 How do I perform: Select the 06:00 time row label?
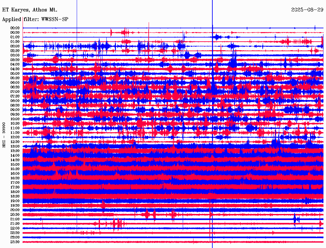tap(15, 83)
